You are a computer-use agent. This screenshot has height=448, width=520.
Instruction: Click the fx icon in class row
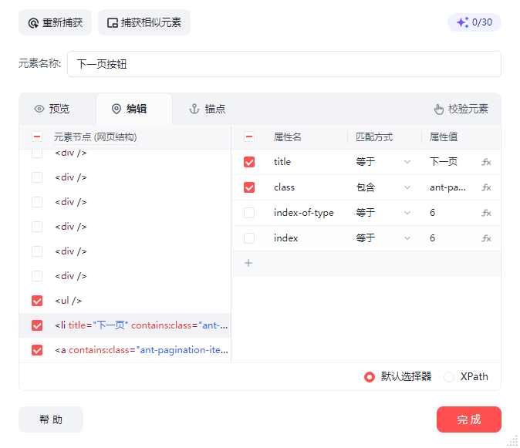pos(486,187)
